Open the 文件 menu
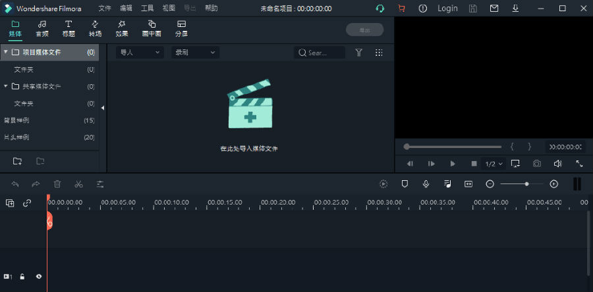The image size is (593, 292). (x=105, y=9)
